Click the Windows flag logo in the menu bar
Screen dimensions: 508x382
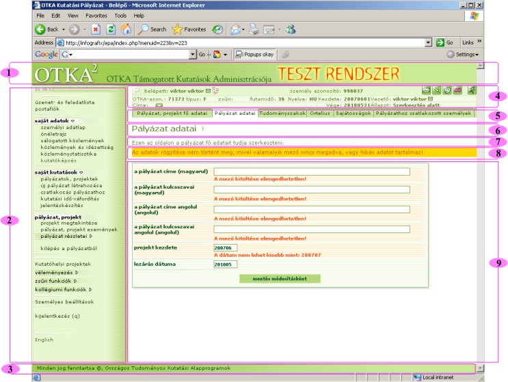(x=474, y=16)
